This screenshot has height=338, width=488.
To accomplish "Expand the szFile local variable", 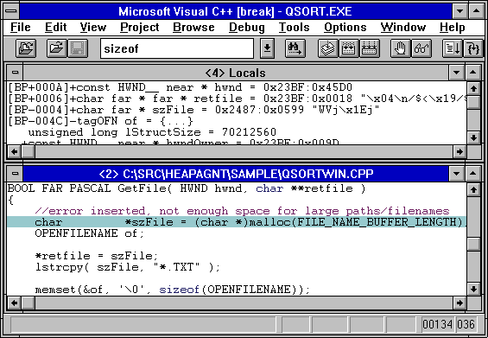I will (x=73, y=110).
